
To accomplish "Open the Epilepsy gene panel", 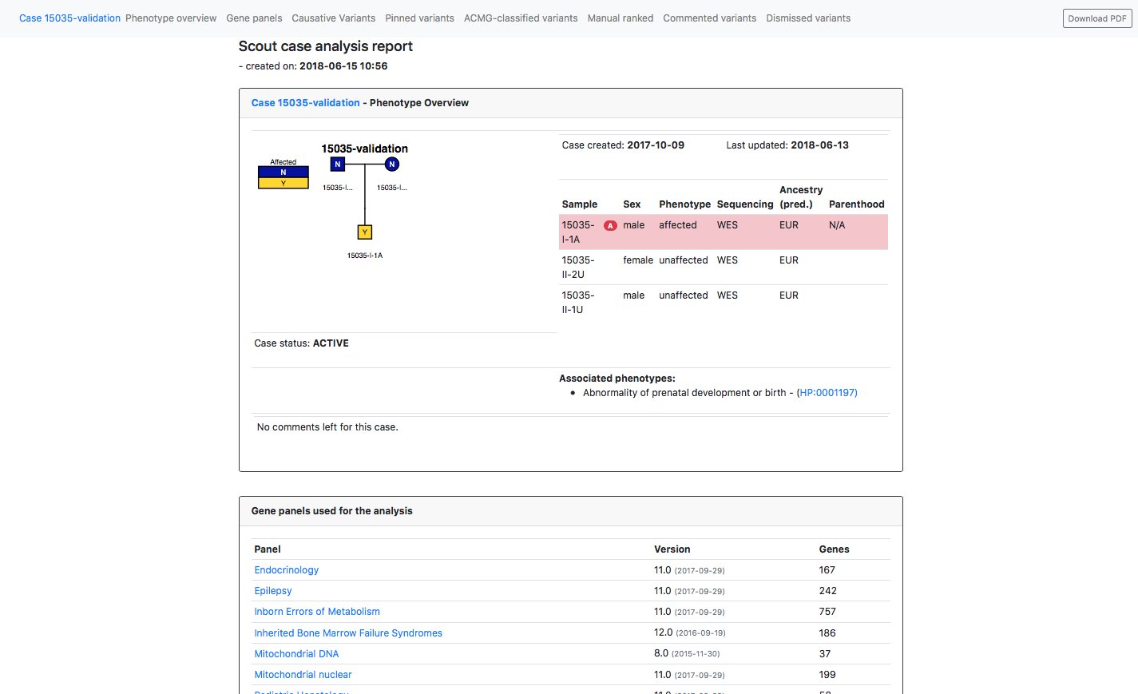I will (x=273, y=591).
